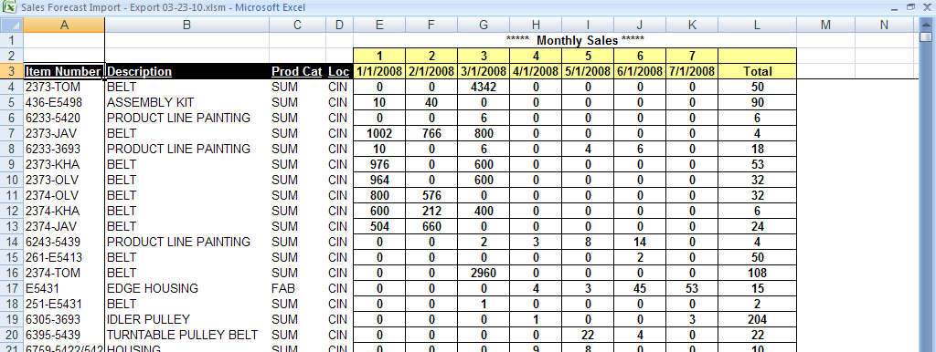Image resolution: width=936 pixels, height=352 pixels.
Task: Click the value '766' in row 7
Action: coord(431,133)
